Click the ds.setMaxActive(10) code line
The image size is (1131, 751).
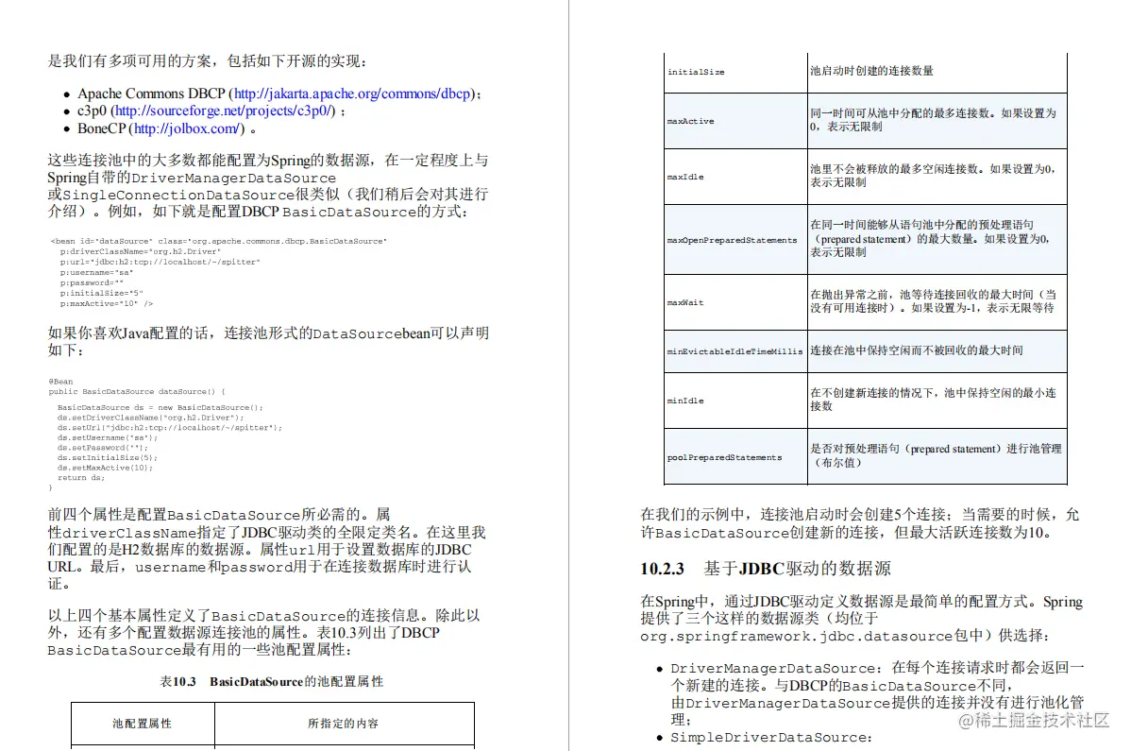tap(105, 468)
